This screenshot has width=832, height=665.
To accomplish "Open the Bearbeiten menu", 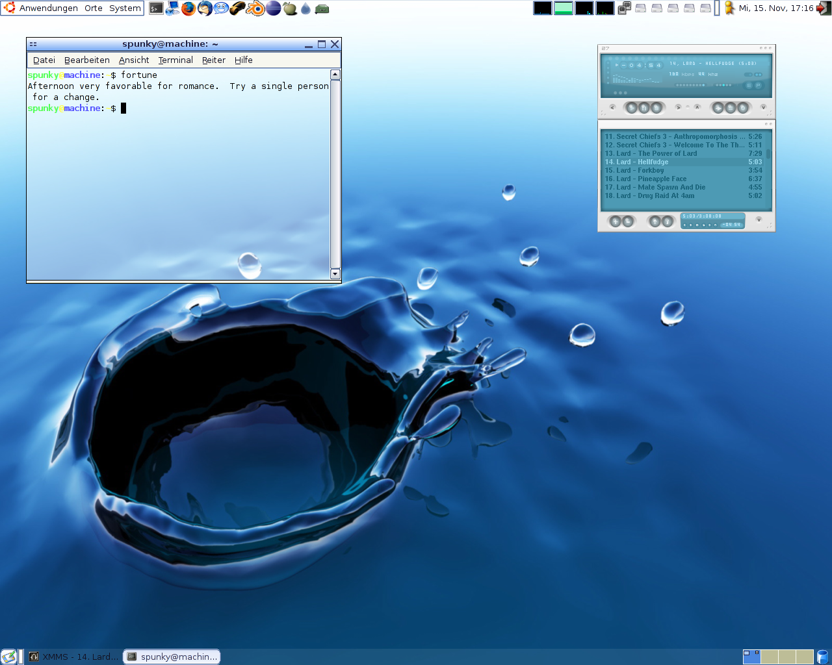I will (87, 60).
